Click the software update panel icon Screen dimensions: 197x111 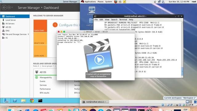pyautogui.click(x=163, y=2)
